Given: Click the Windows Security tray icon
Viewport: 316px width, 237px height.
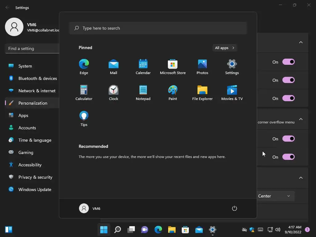Looking at the screenshot, I should [252, 230].
